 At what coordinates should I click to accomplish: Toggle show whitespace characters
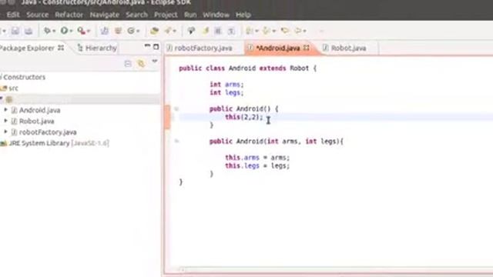pos(231,31)
